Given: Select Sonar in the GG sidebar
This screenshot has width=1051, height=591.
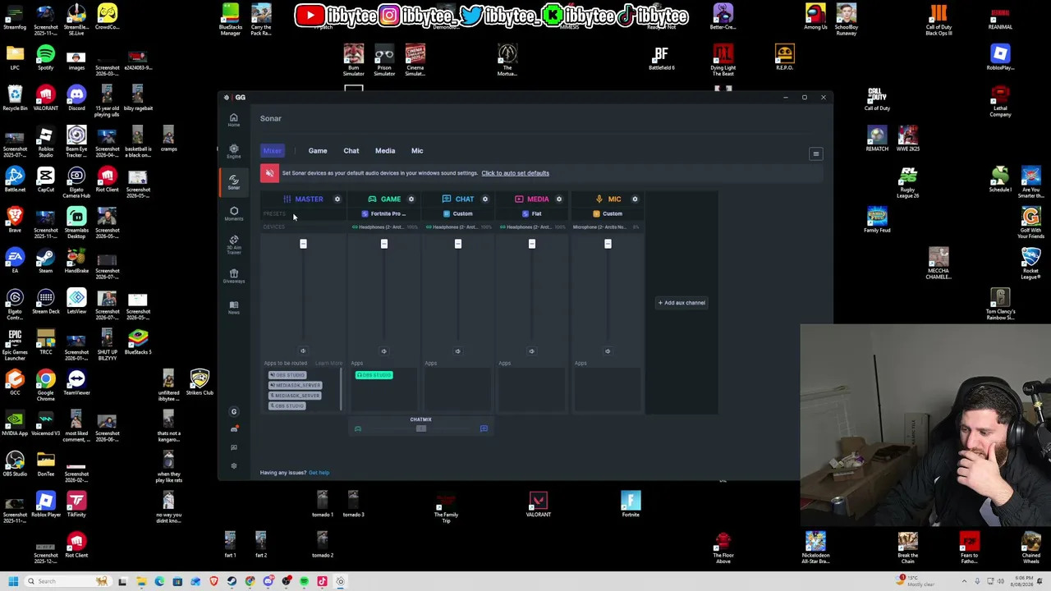Looking at the screenshot, I should (234, 182).
